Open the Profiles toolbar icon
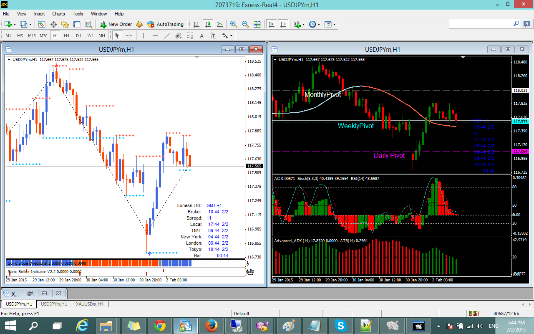Screen dimensions: 534x334 pyautogui.click(x=23, y=24)
